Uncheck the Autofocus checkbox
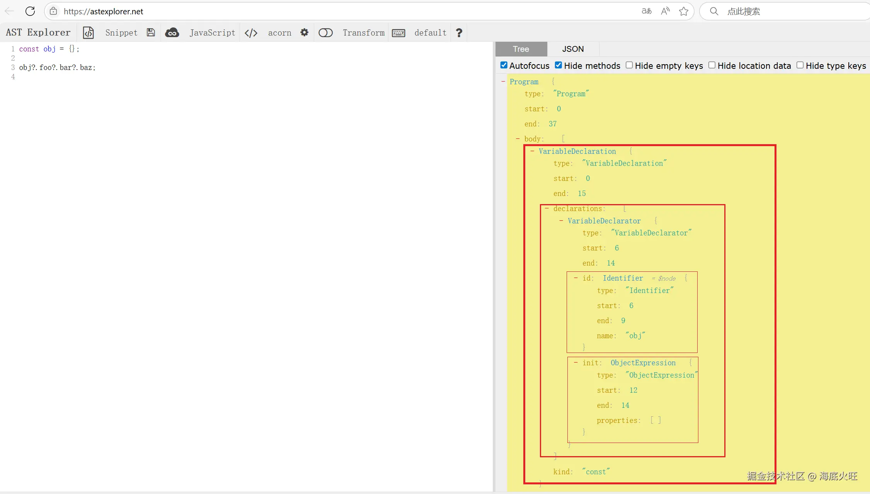Viewport: 870px width, 494px height. (x=504, y=65)
